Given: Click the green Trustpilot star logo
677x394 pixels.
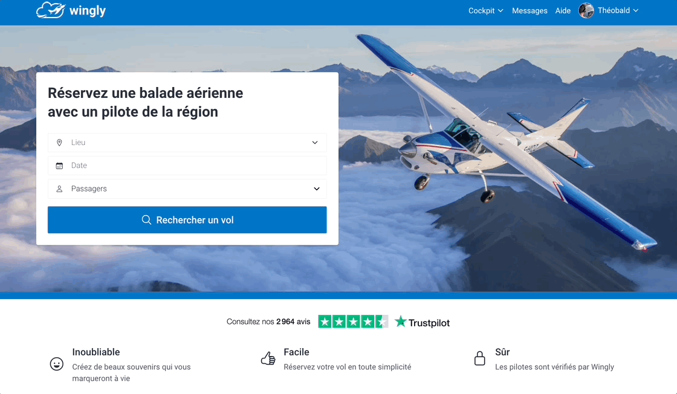Looking at the screenshot, I should 401,321.
